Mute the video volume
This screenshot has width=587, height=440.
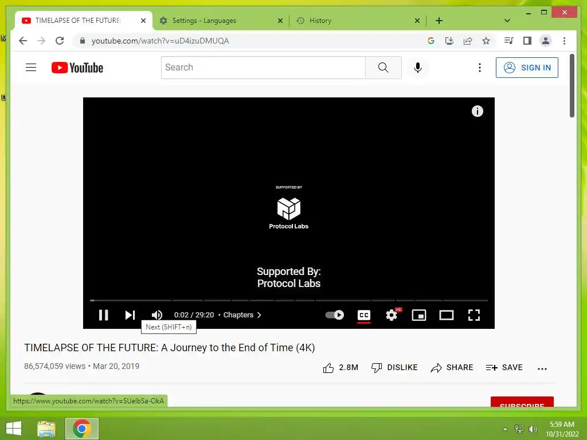[x=157, y=315]
